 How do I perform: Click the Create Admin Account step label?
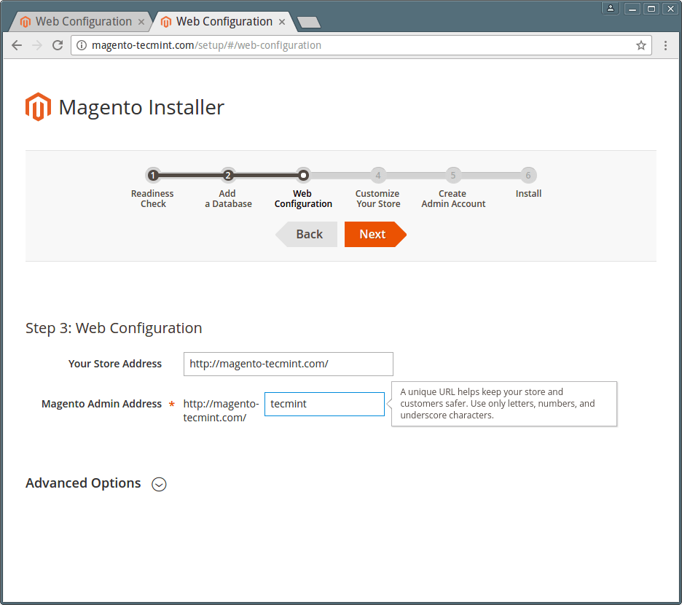453,198
